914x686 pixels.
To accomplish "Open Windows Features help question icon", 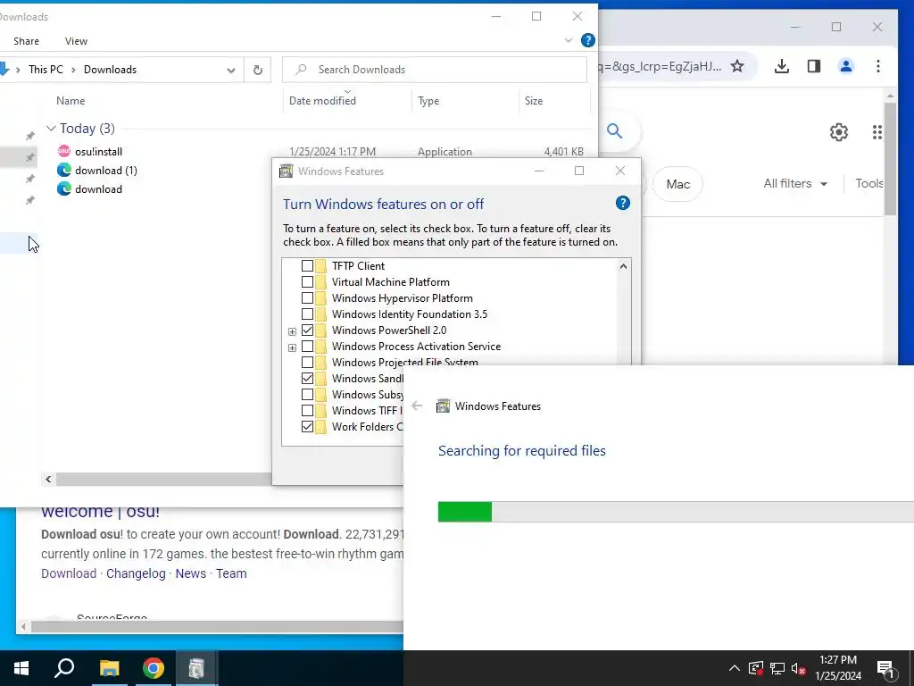I will point(622,203).
